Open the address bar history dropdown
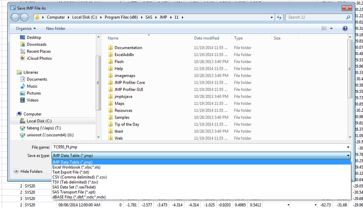The height and width of the screenshot is (208, 363). 271,17
